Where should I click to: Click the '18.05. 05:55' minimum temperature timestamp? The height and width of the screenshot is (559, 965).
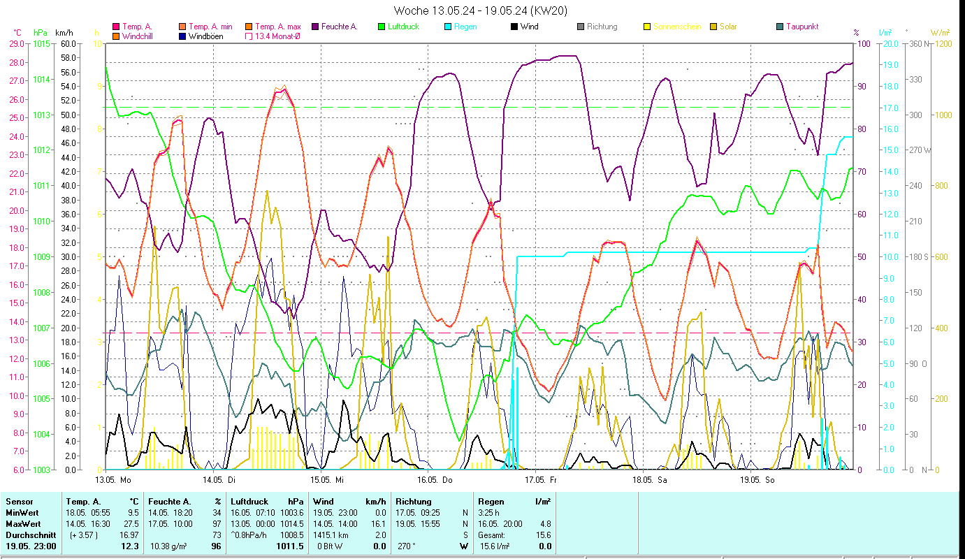click(x=88, y=513)
